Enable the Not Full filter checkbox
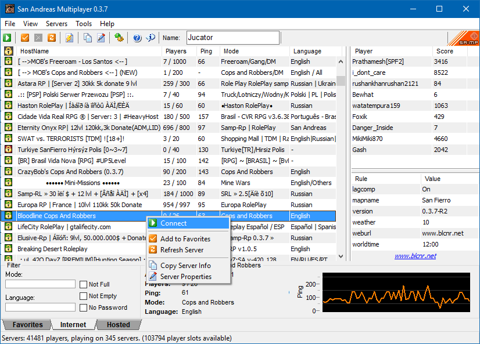 pyautogui.click(x=83, y=284)
